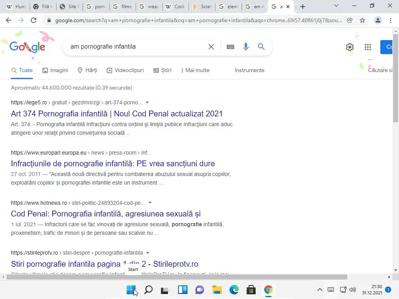
Task: Open Google settings gear
Action: [x=350, y=47]
